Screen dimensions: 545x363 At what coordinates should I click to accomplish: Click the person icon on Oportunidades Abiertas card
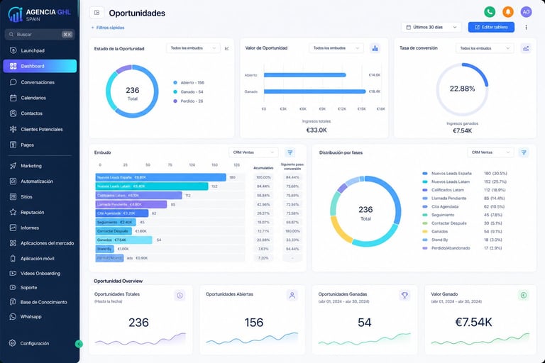coord(292,295)
